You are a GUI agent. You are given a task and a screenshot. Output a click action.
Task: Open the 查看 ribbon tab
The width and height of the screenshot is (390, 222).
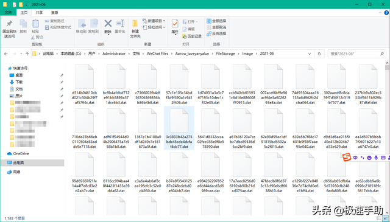tap(54, 12)
